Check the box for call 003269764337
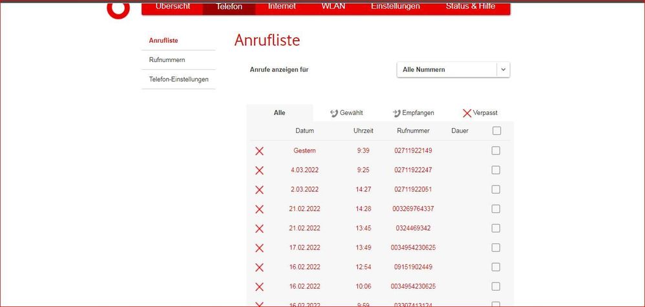Image resolution: width=645 pixels, height=307 pixels. click(496, 209)
